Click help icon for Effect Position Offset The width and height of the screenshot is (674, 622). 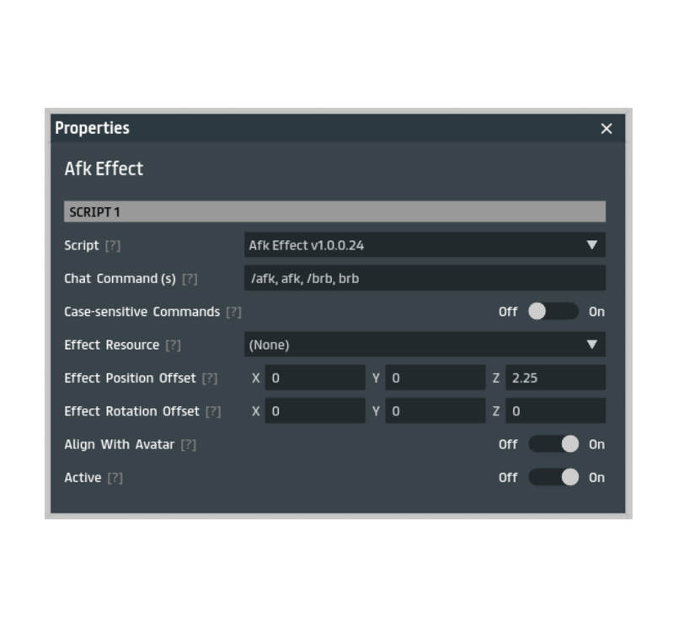point(209,378)
